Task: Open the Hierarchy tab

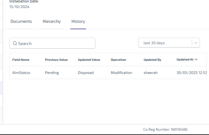Action: 52,21
